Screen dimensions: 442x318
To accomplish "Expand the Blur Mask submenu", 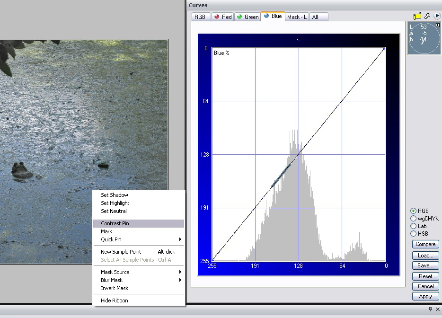I will tap(138, 280).
